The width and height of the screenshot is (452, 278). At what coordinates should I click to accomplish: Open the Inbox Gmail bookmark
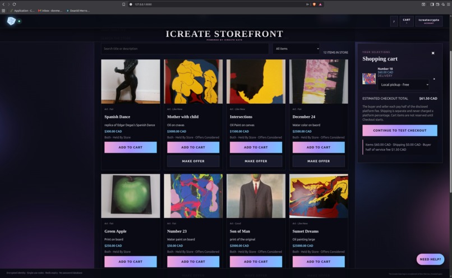coord(50,11)
